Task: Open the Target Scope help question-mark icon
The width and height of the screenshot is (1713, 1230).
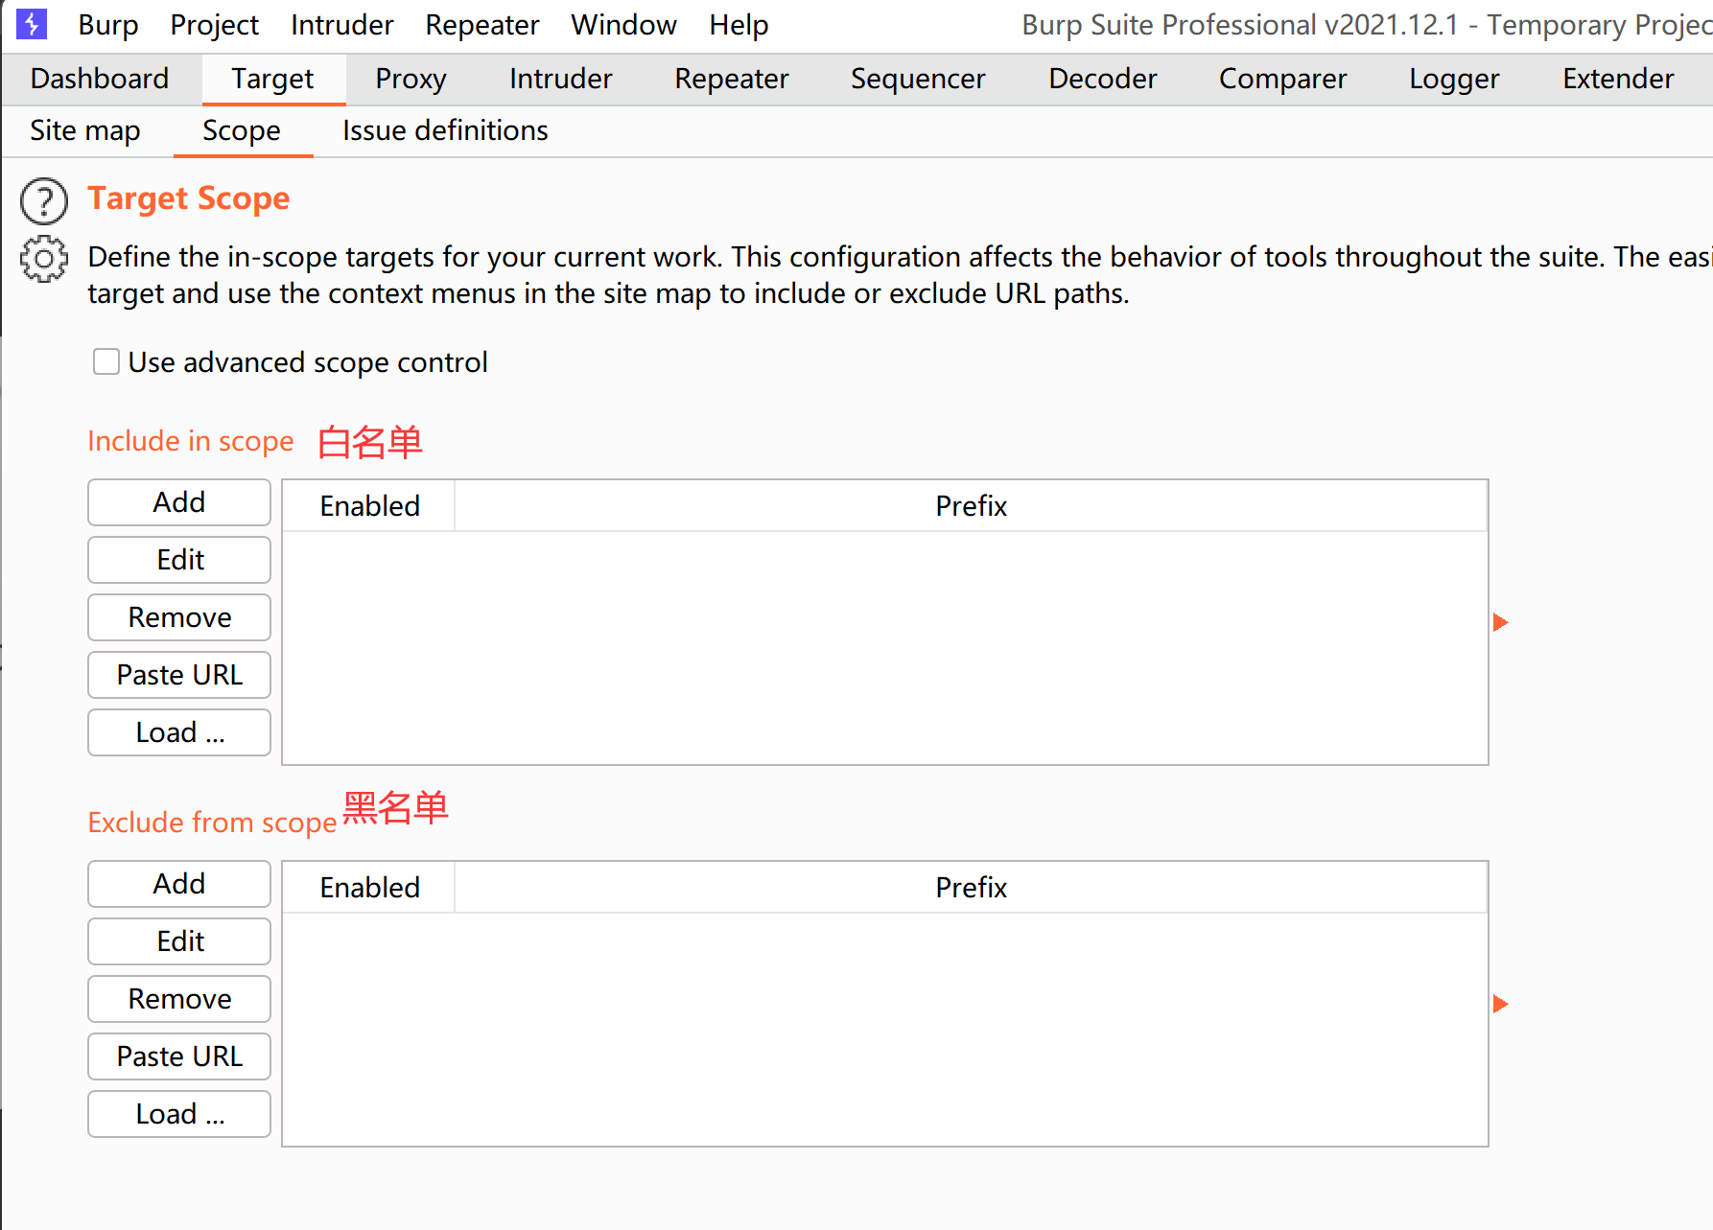Action: [44, 201]
